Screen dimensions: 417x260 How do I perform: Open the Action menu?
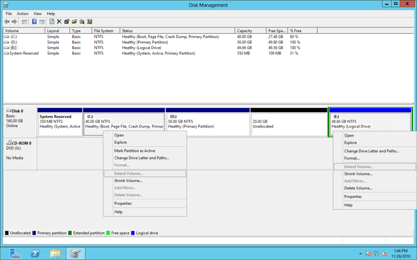point(22,13)
